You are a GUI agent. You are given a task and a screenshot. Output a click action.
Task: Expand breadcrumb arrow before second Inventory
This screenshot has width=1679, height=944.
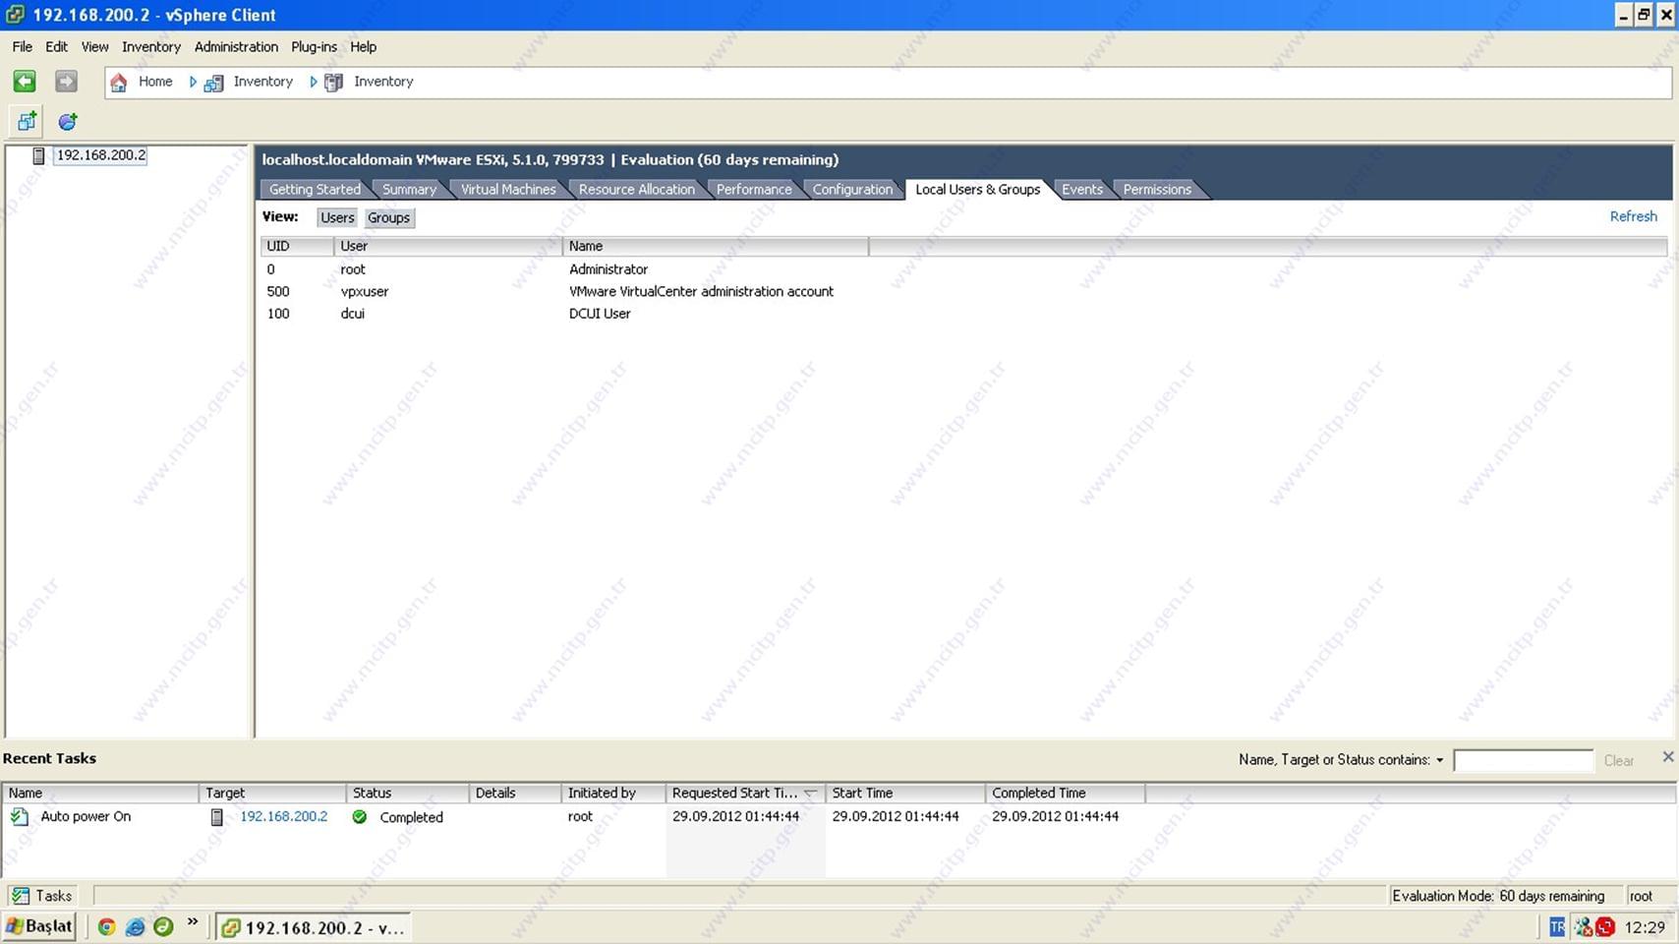(314, 83)
